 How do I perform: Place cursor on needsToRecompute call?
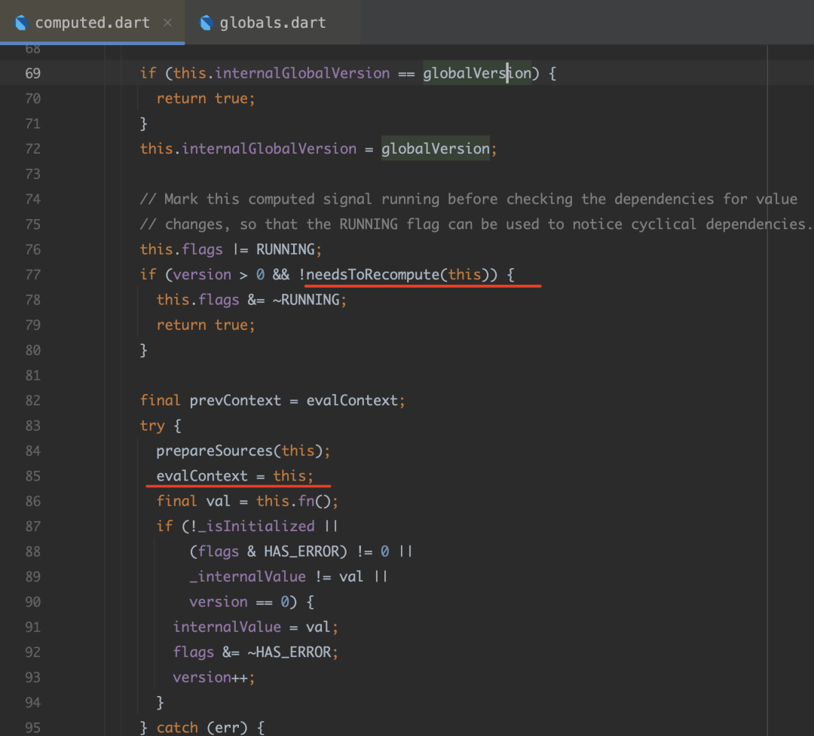(373, 274)
